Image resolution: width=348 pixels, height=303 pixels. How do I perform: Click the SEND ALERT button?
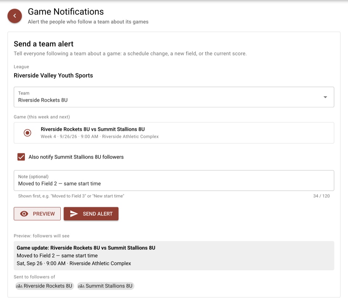pos(91,214)
